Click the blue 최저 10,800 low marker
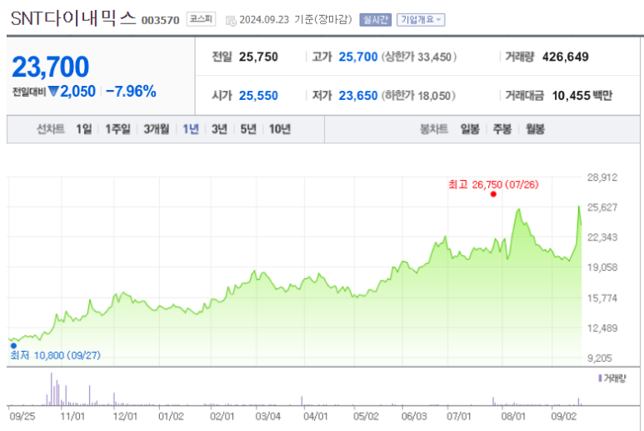644x431 pixels. click(13, 345)
